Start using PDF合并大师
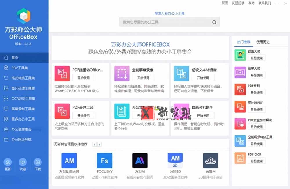The width and height of the screenshot is (290, 189). click(84, 115)
